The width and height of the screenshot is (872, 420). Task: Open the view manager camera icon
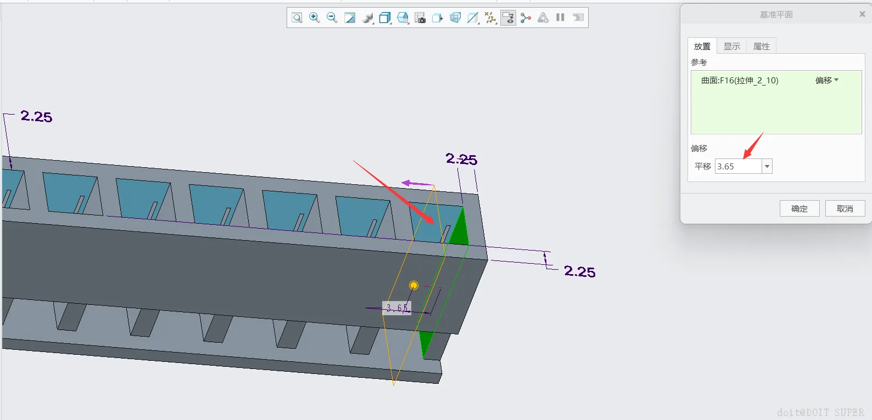point(420,18)
